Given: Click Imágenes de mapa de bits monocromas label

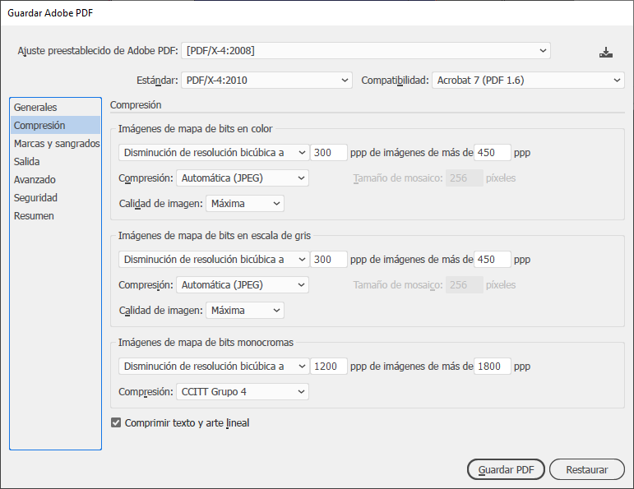Looking at the screenshot, I should pos(206,342).
